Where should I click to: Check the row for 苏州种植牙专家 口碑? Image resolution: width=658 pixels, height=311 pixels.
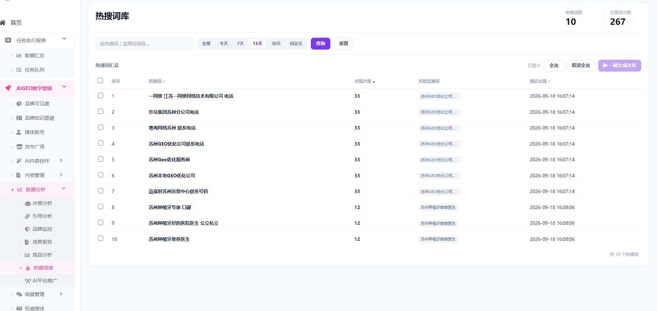point(101,207)
